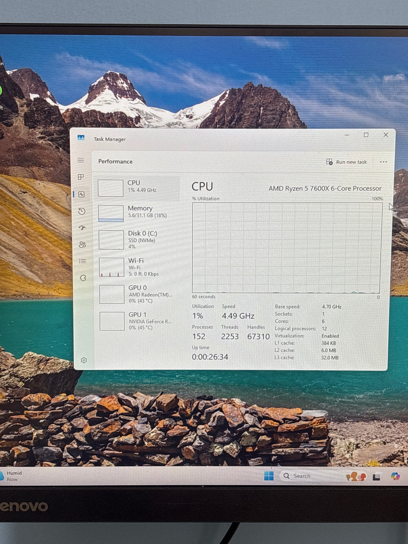The height and width of the screenshot is (544, 408).
Task: Click the Task Manager title bar icon
Action: [81, 137]
